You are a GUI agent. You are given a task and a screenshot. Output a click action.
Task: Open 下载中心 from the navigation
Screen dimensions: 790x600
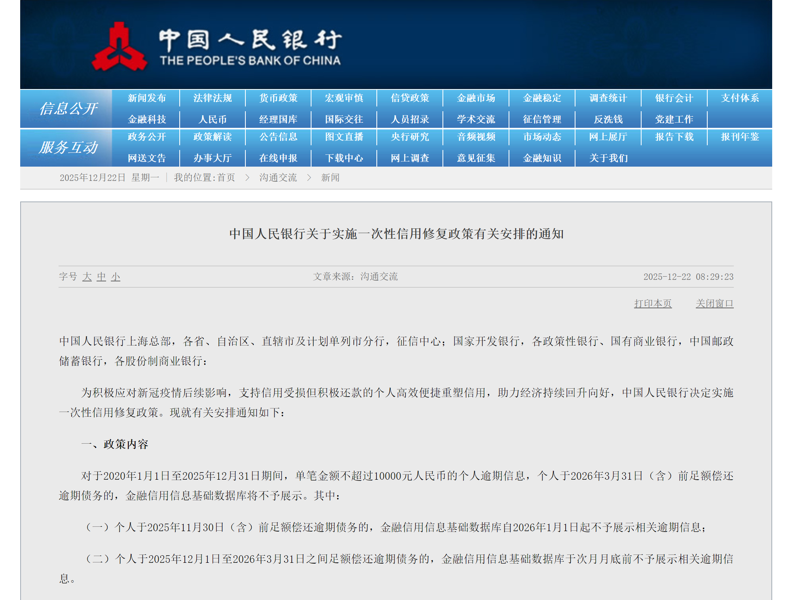point(344,158)
